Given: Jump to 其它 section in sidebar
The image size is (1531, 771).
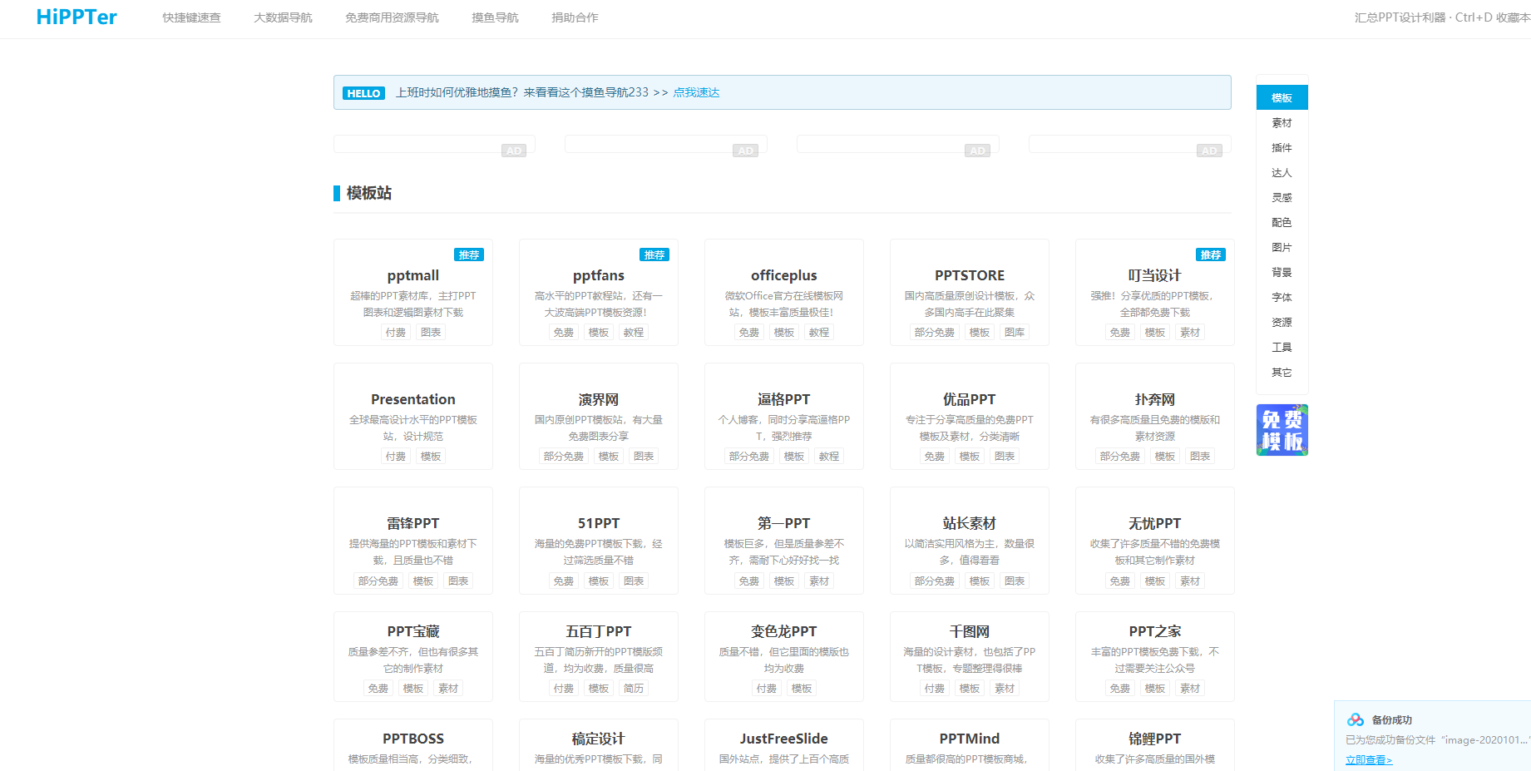Looking at the screenshot, I should click(1282, 373).
